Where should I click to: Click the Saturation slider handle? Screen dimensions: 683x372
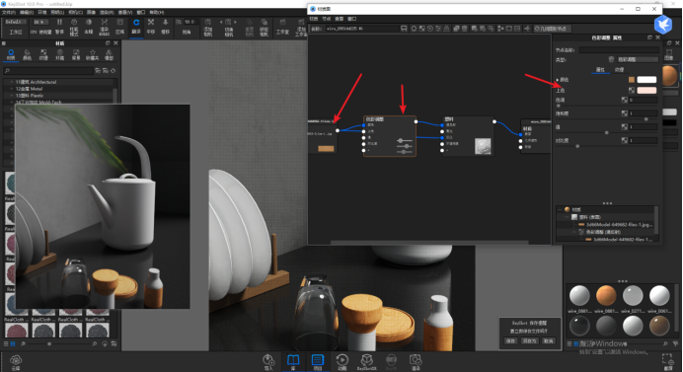(x=645, y=119)
